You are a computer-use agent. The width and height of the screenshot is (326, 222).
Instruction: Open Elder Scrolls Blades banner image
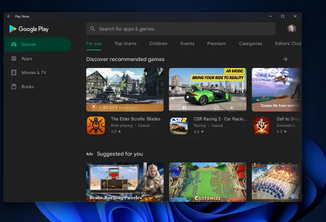125,89
